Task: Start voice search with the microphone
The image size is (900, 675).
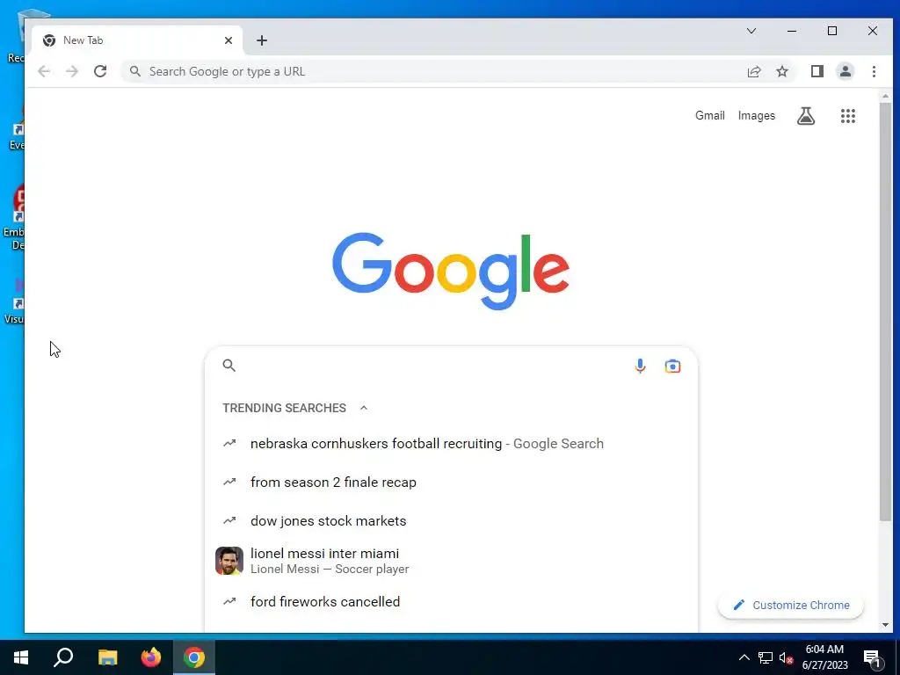Action: (640, 366)
